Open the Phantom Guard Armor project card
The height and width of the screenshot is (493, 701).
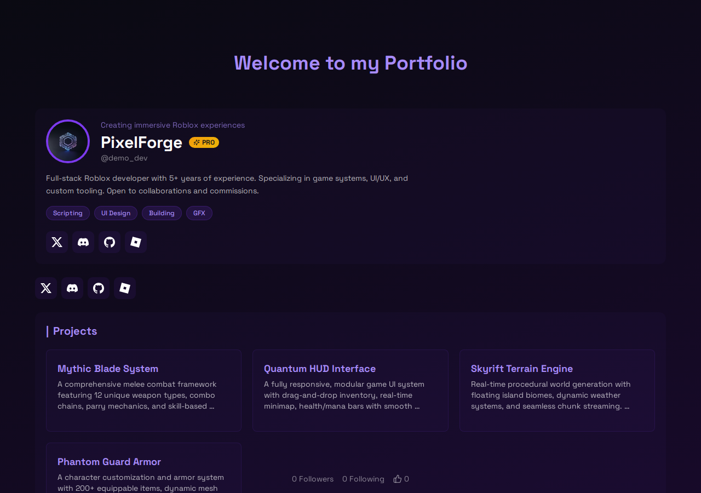[143, 468]
